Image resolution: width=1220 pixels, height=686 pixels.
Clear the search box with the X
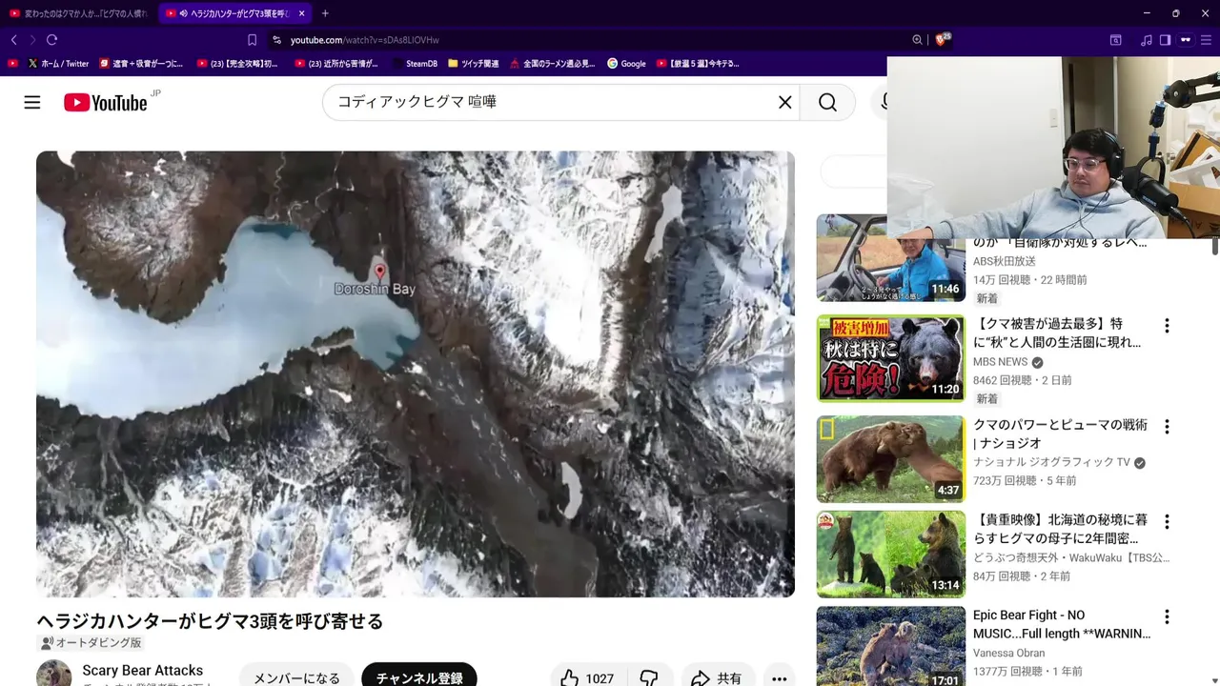785,102
